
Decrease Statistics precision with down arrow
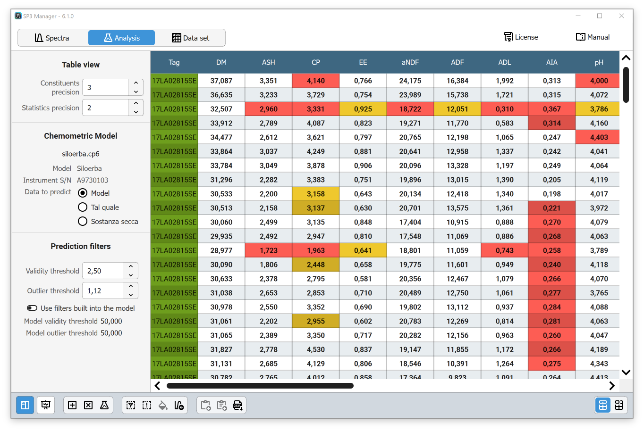[136, 112]
